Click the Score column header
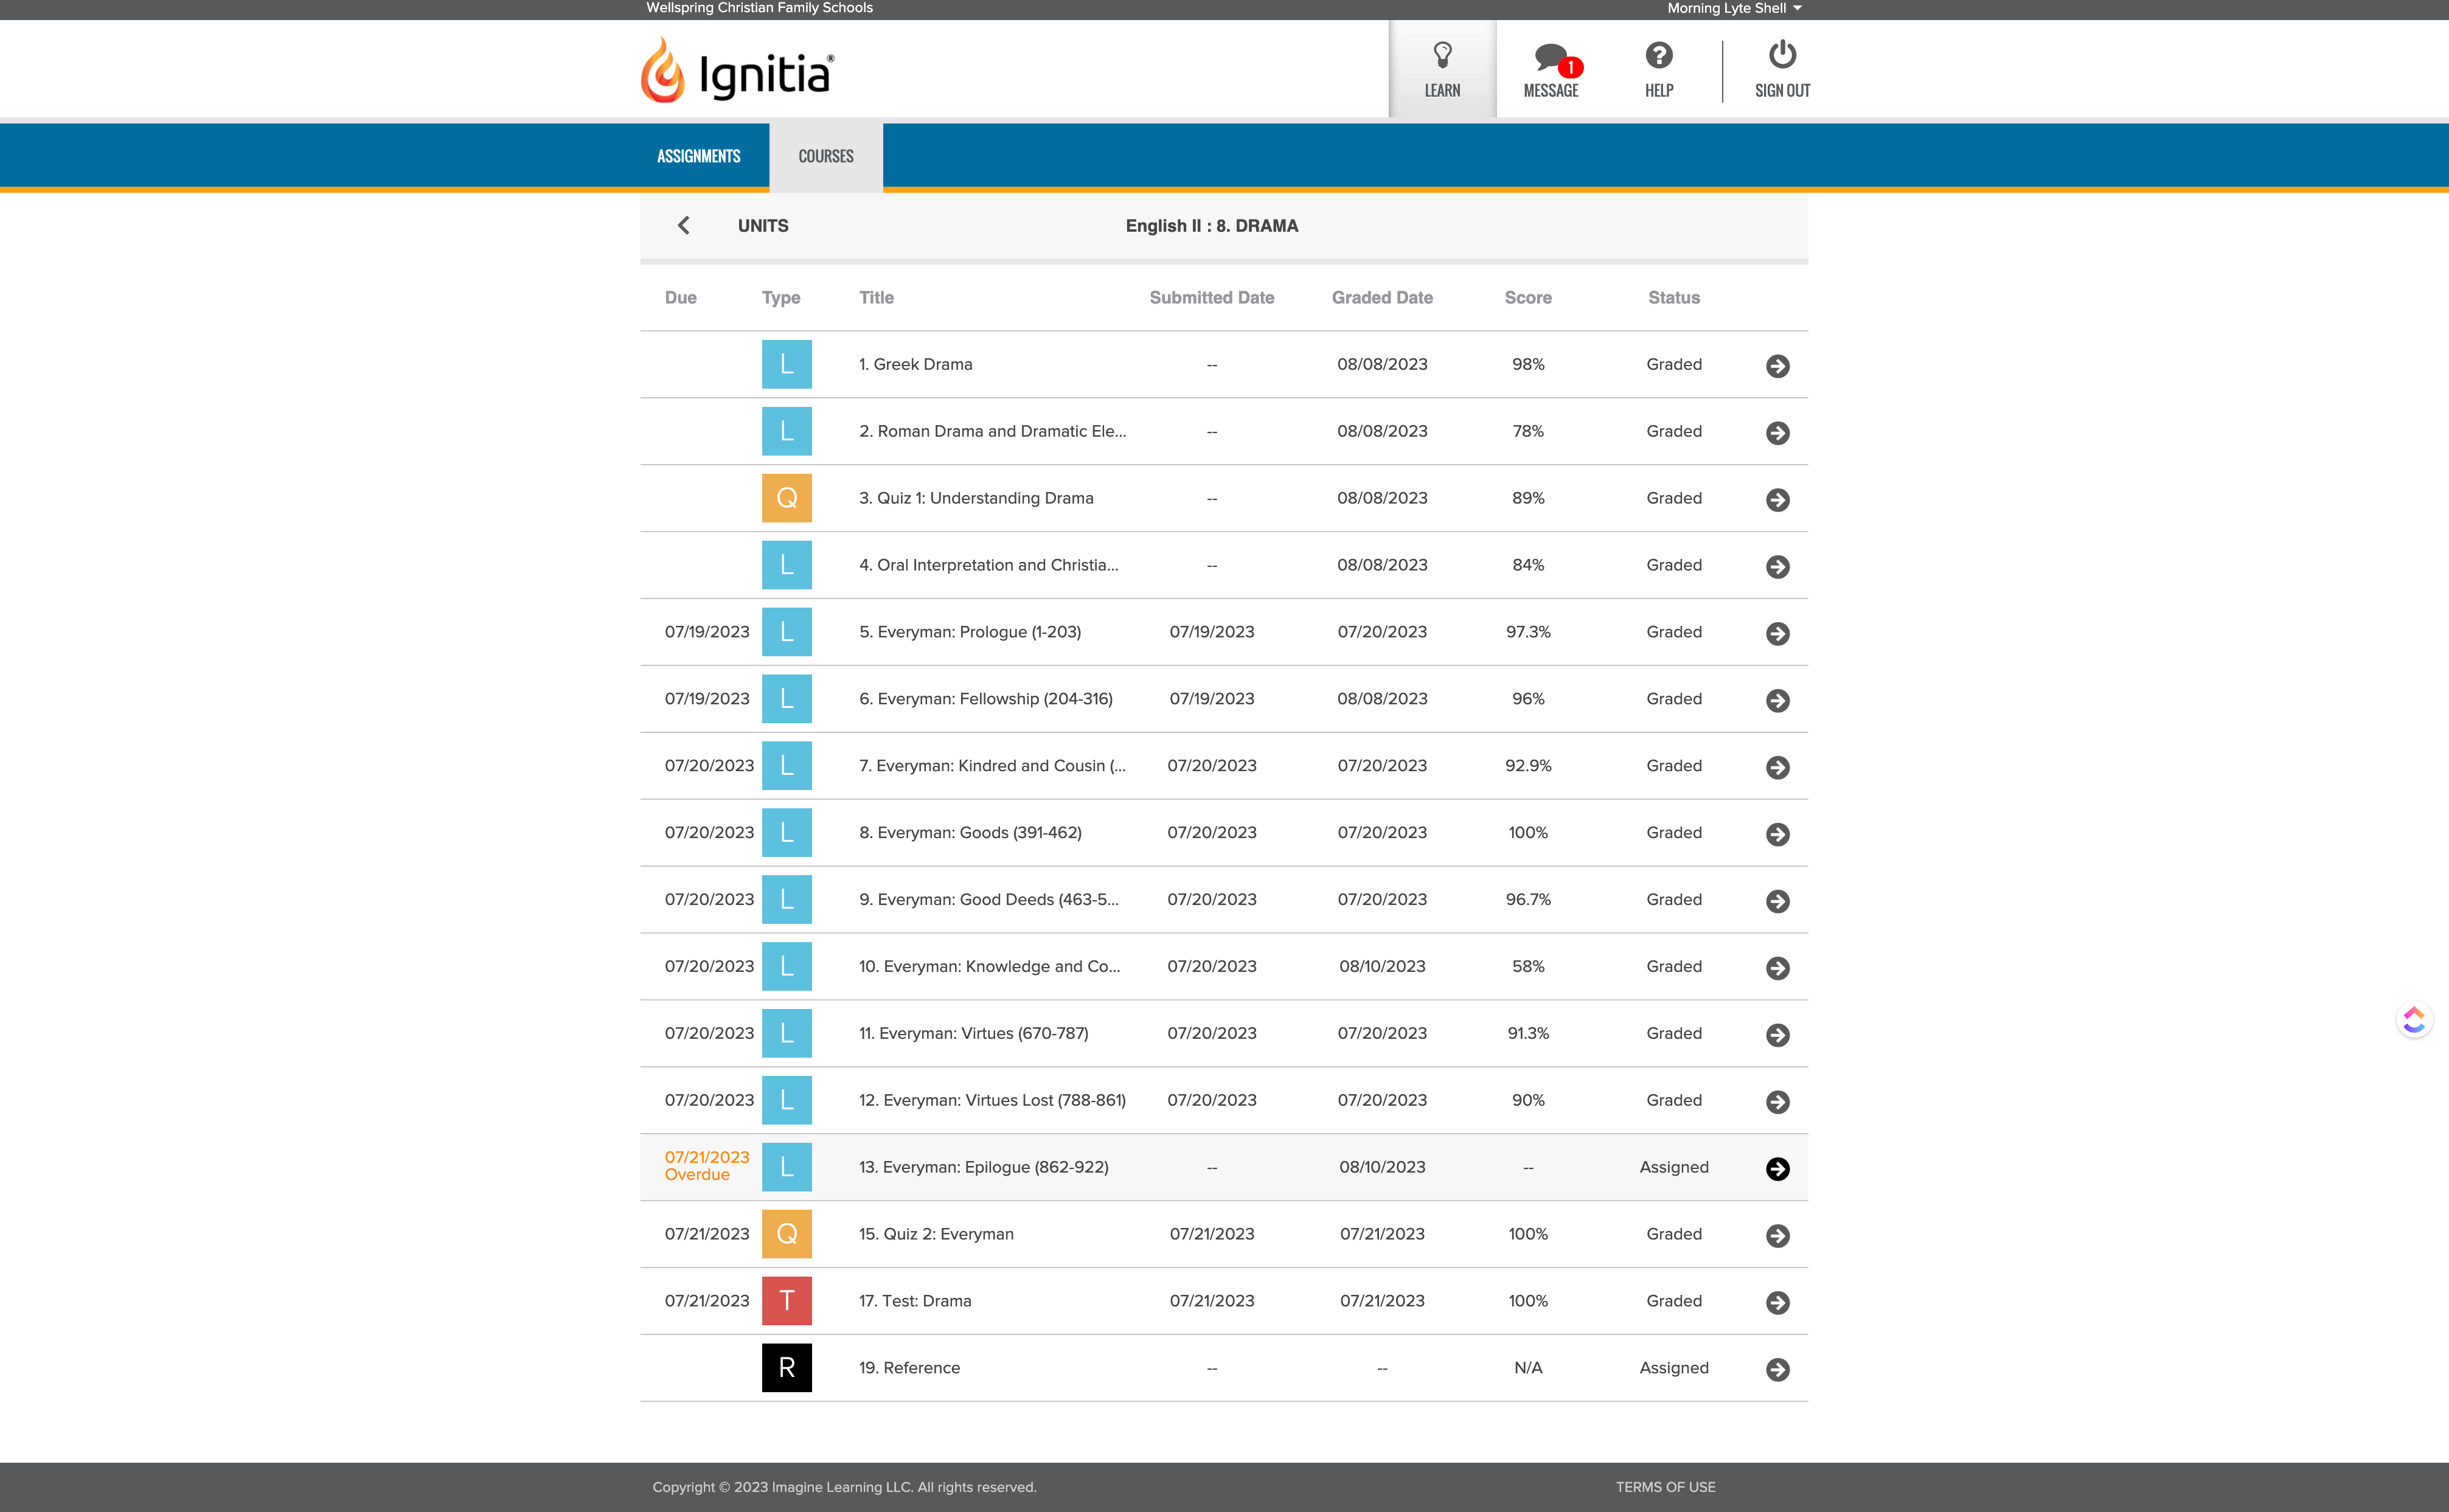This screenshot has width=2449, height=1512. (1528, 298)
